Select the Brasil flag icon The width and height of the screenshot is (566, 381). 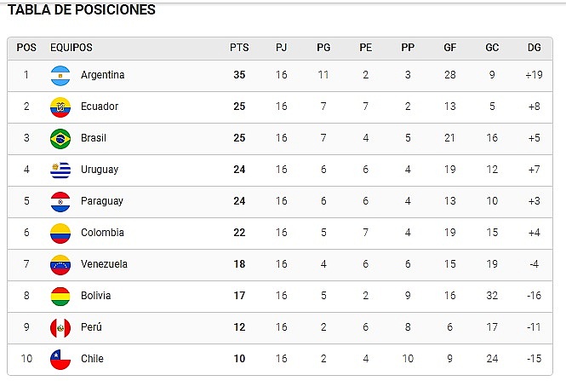[60, 139]
